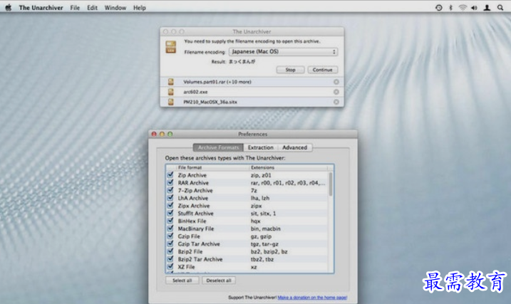511x304 pixels.
Task: Click the Deselect all button
Action: coord(219,281)
